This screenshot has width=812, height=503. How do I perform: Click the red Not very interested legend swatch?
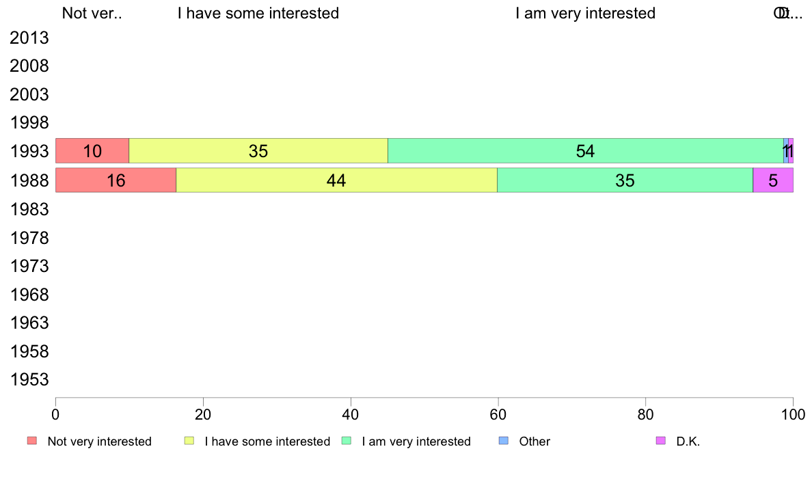[32, 441]
